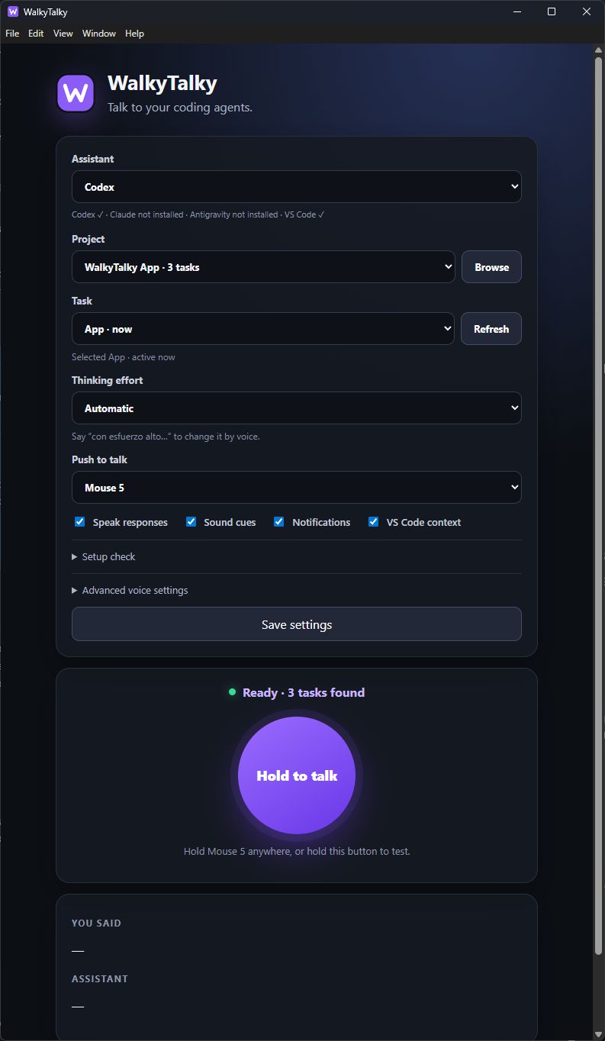The image size is (605, 1041).
Task: Open the Project dropdown WalkyTalky App
Action: click(x=263, y=267)
